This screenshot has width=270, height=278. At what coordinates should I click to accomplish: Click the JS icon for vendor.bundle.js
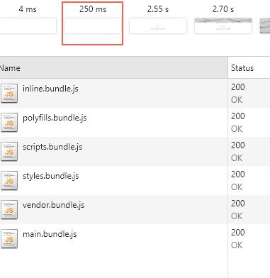pyautogui.click(x=9, y=210)
